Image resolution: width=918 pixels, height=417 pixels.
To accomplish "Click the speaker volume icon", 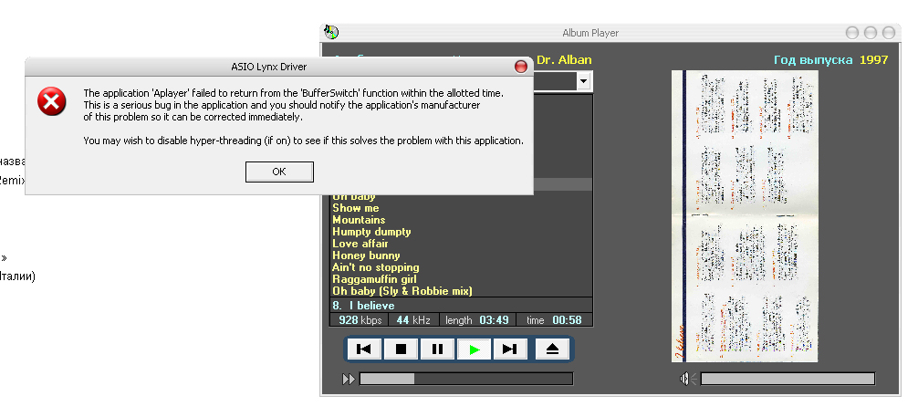I will click(687, 380).
